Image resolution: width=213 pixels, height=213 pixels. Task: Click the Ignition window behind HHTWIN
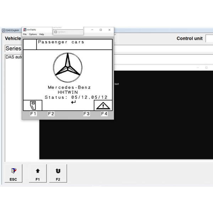[68, 32]
